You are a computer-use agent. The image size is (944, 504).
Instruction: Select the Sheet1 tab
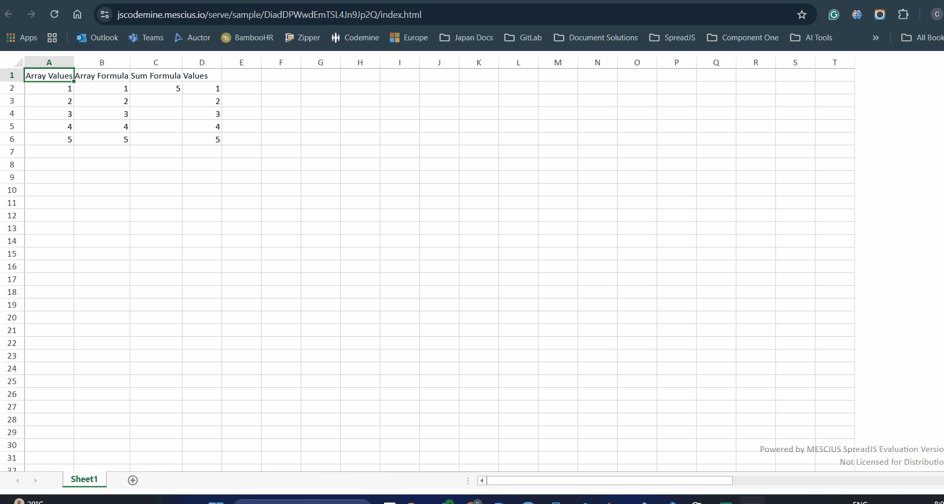84,479
